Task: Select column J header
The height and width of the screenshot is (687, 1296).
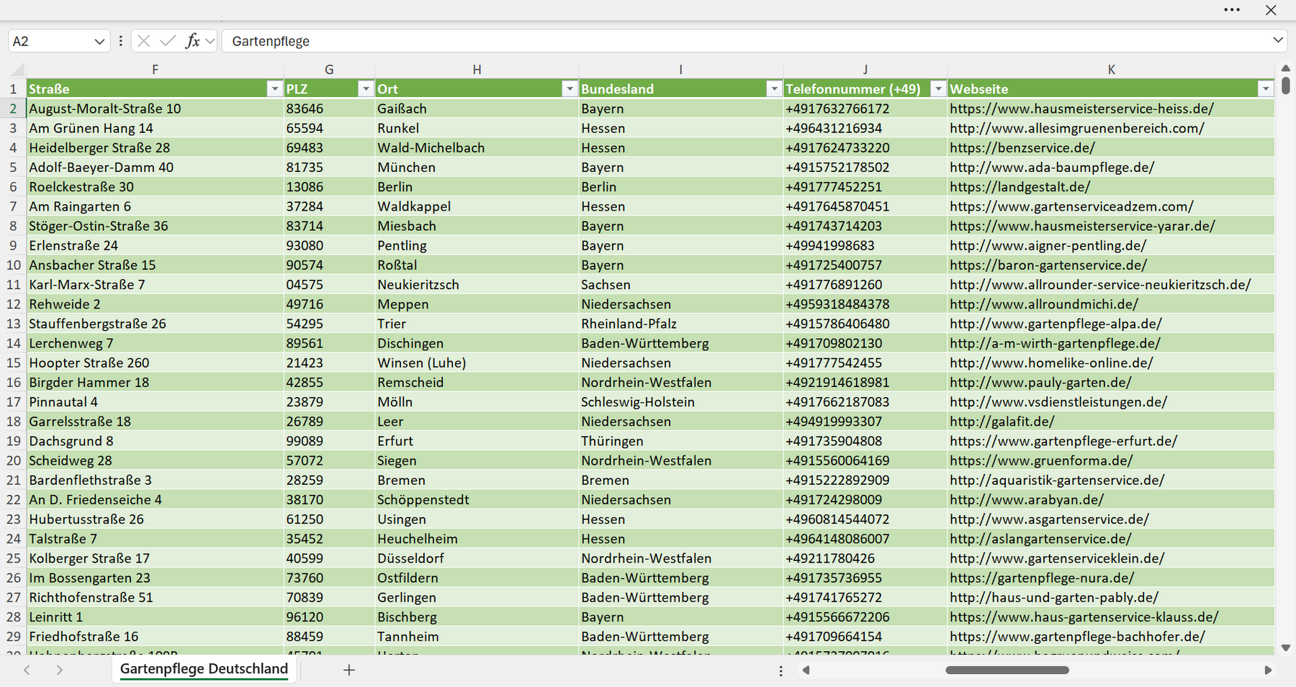Action: point(865,70)
